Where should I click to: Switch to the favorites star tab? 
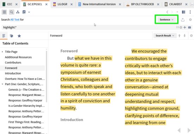(19, 36)
